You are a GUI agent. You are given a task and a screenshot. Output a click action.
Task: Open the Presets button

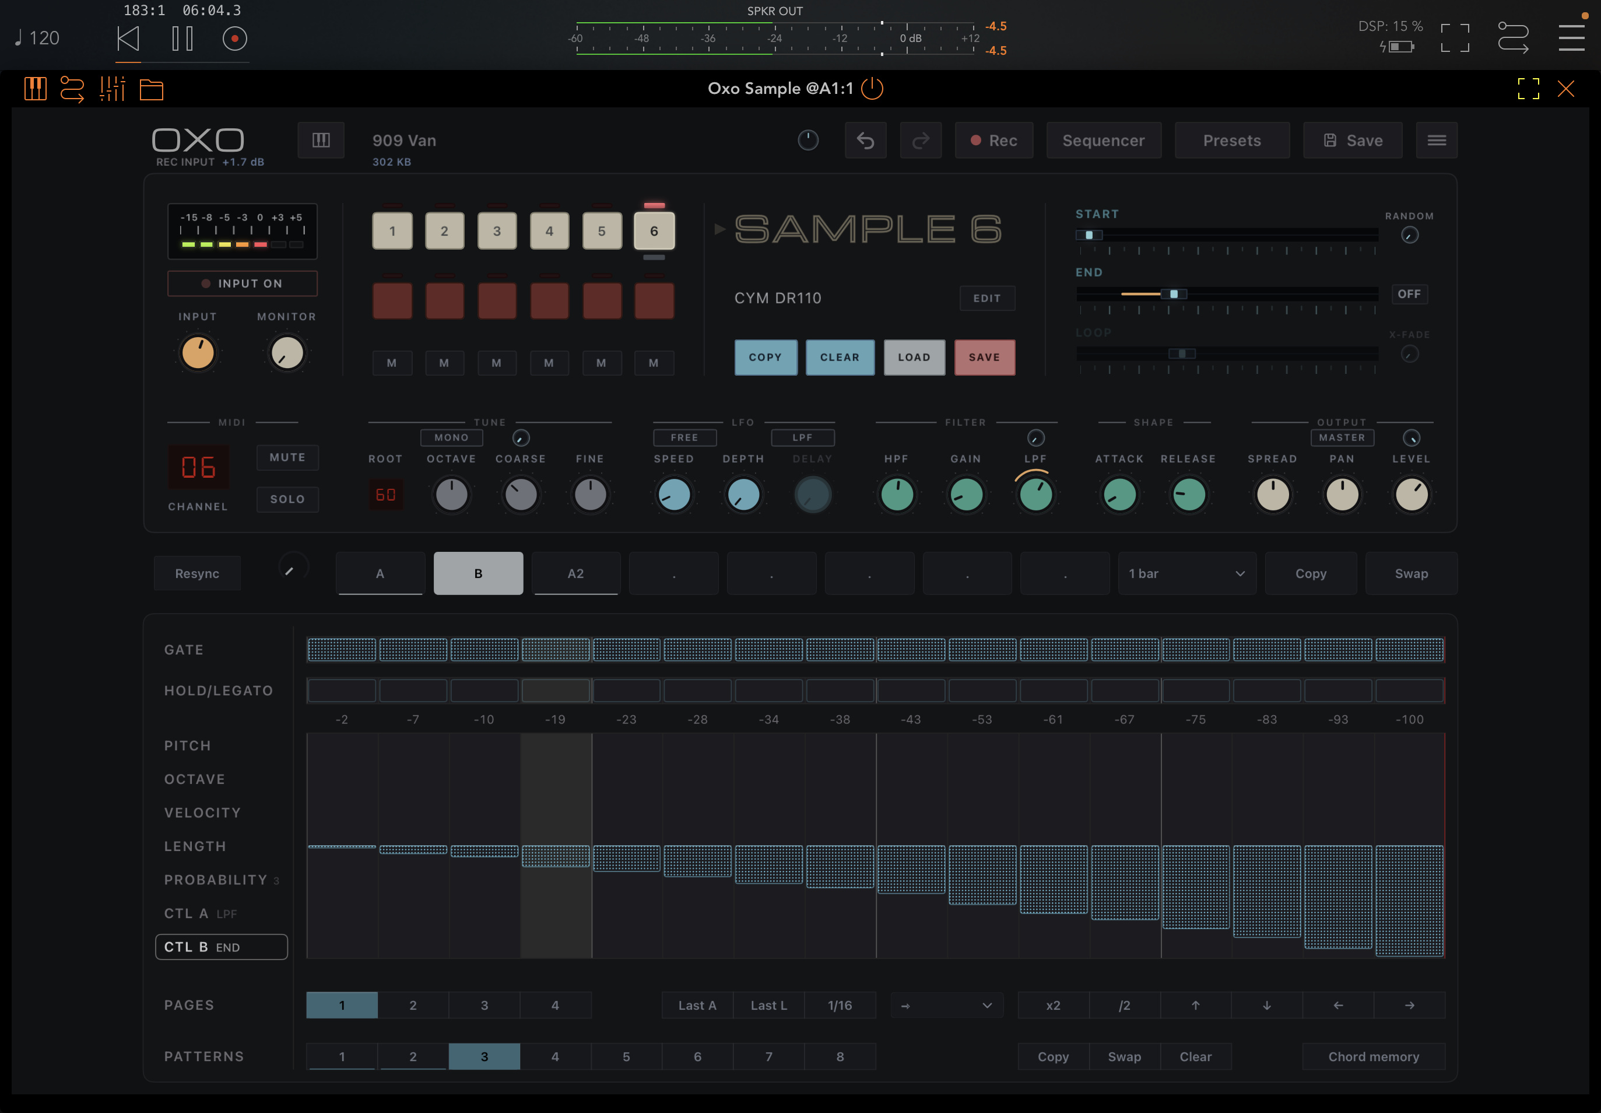[1231, 140]
